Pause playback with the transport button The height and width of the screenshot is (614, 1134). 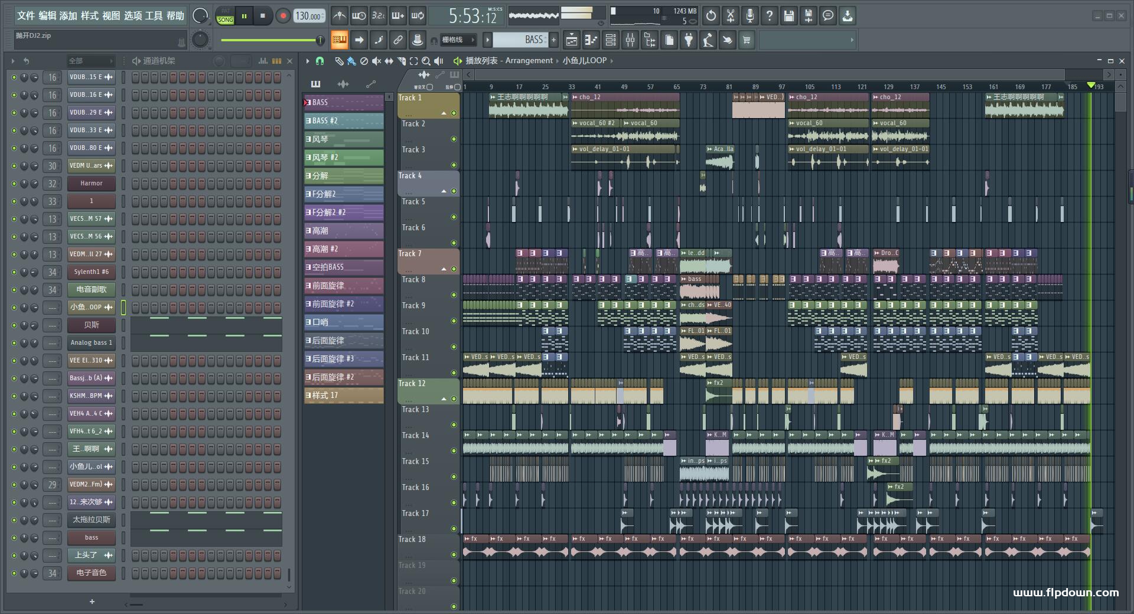tap(244, 16)
